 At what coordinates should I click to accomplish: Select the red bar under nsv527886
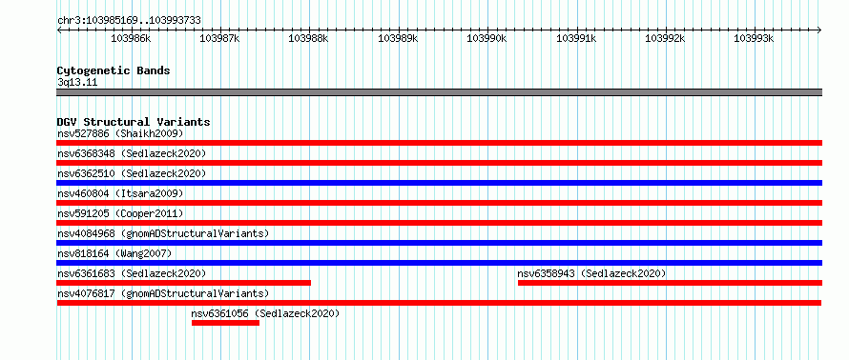click(439, 143)
